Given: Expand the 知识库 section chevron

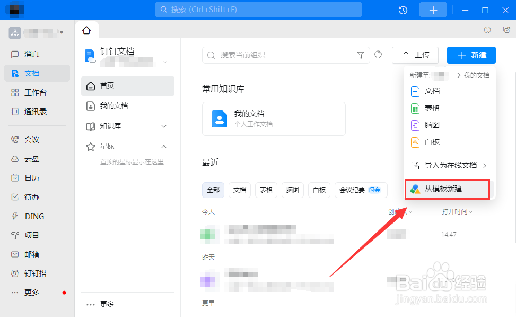Looking at the screenshot, I should (x=164, y=126).
